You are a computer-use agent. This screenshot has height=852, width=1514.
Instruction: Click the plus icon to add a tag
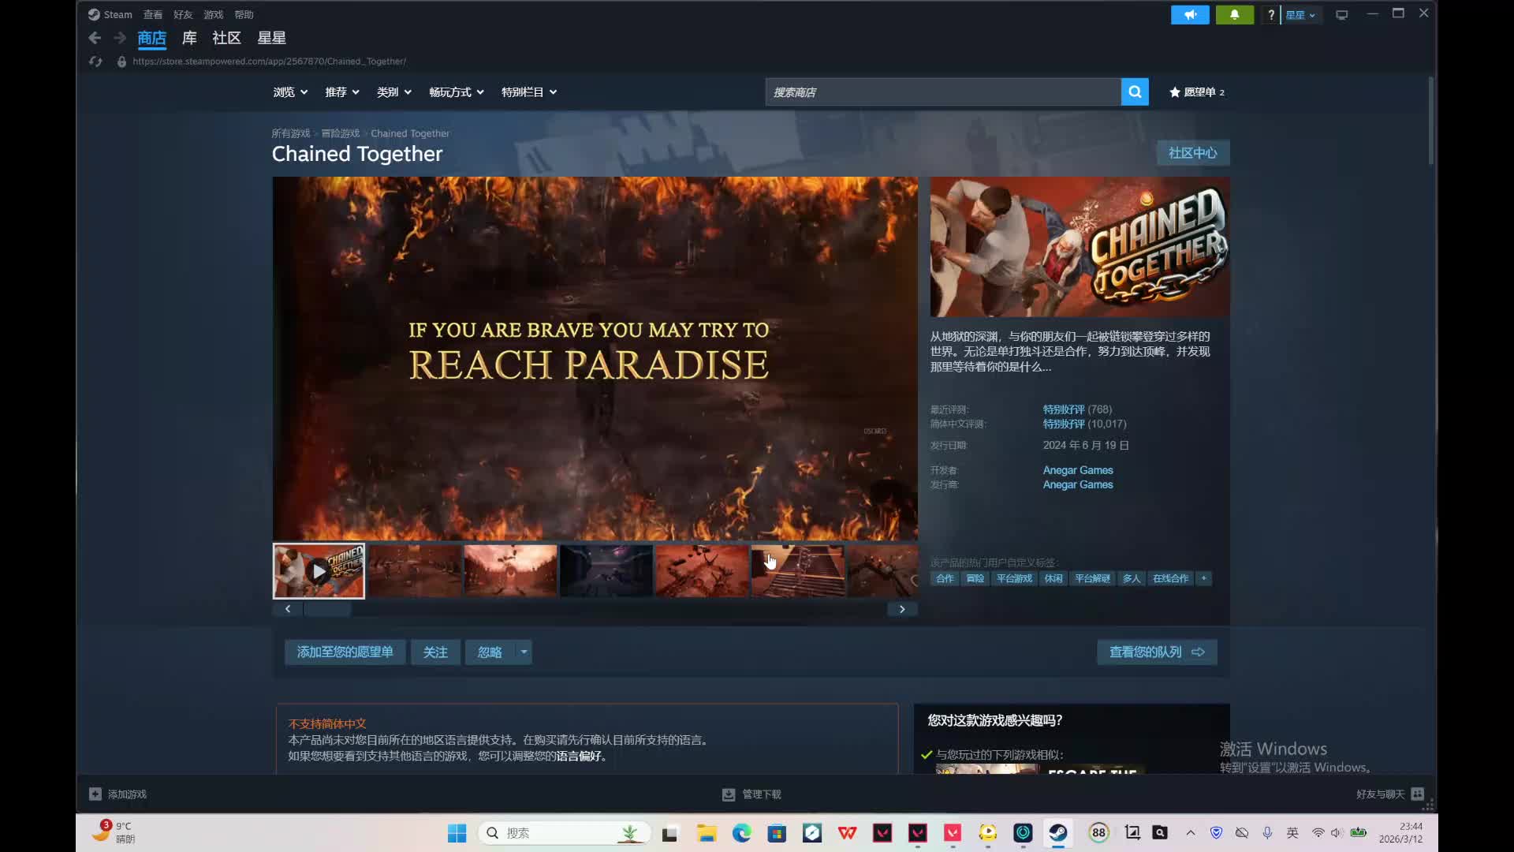tap(1203, 578)
